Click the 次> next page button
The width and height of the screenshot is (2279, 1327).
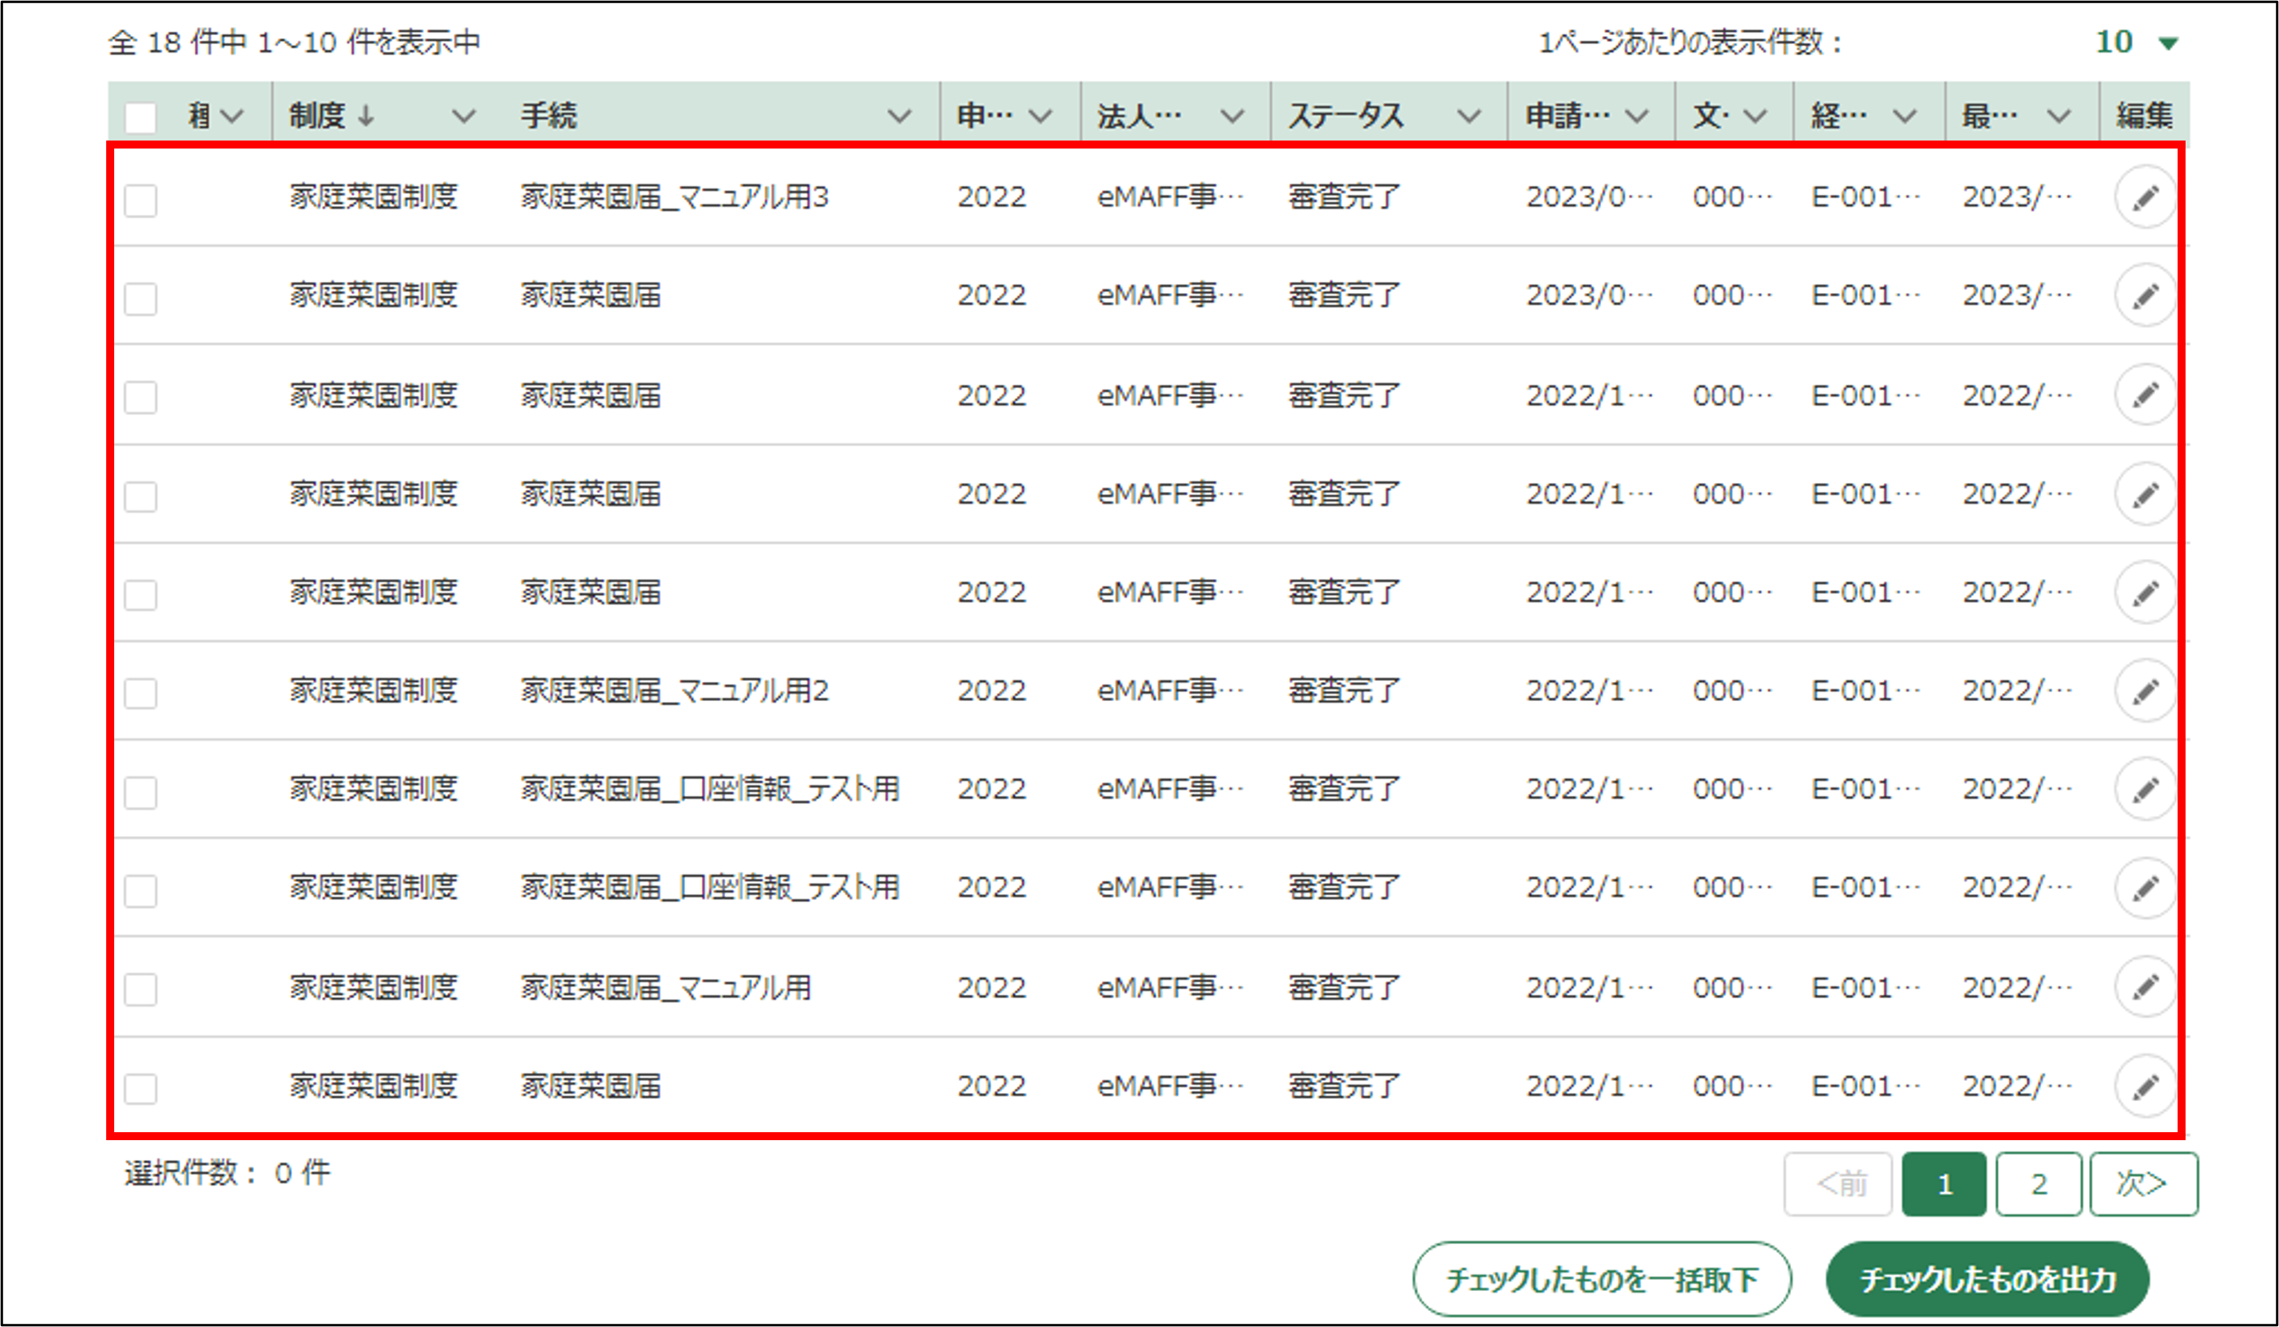[2142, 1183]
